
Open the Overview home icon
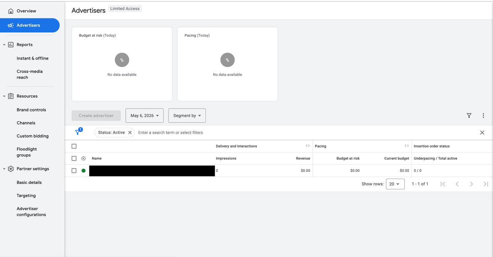[11, 11]
